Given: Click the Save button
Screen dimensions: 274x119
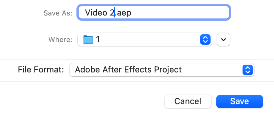Looking at the screenshot, I should 240,102.
